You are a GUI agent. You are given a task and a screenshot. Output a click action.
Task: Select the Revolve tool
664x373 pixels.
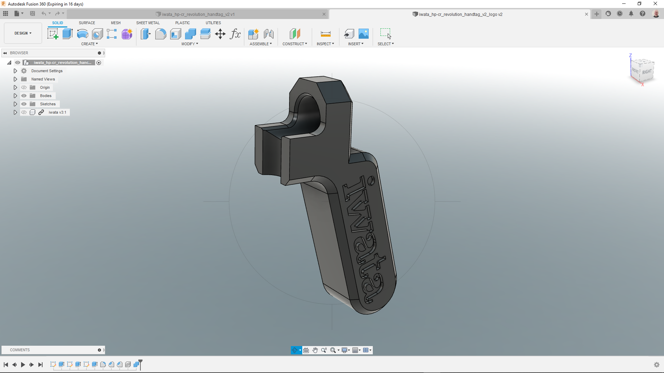82,34
